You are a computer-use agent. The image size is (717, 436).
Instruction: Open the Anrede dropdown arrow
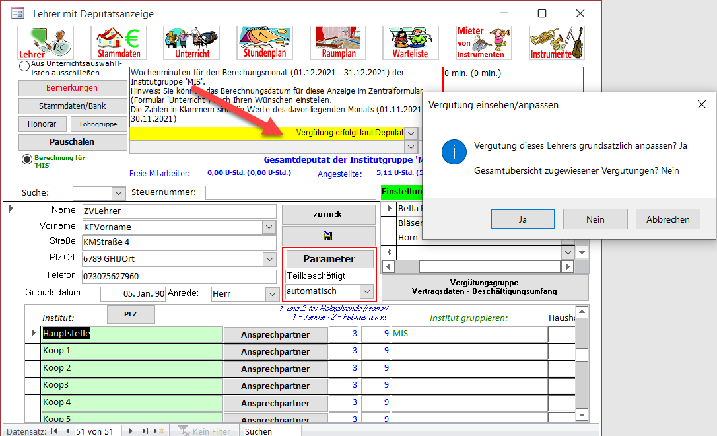click(x=272, y=293)
